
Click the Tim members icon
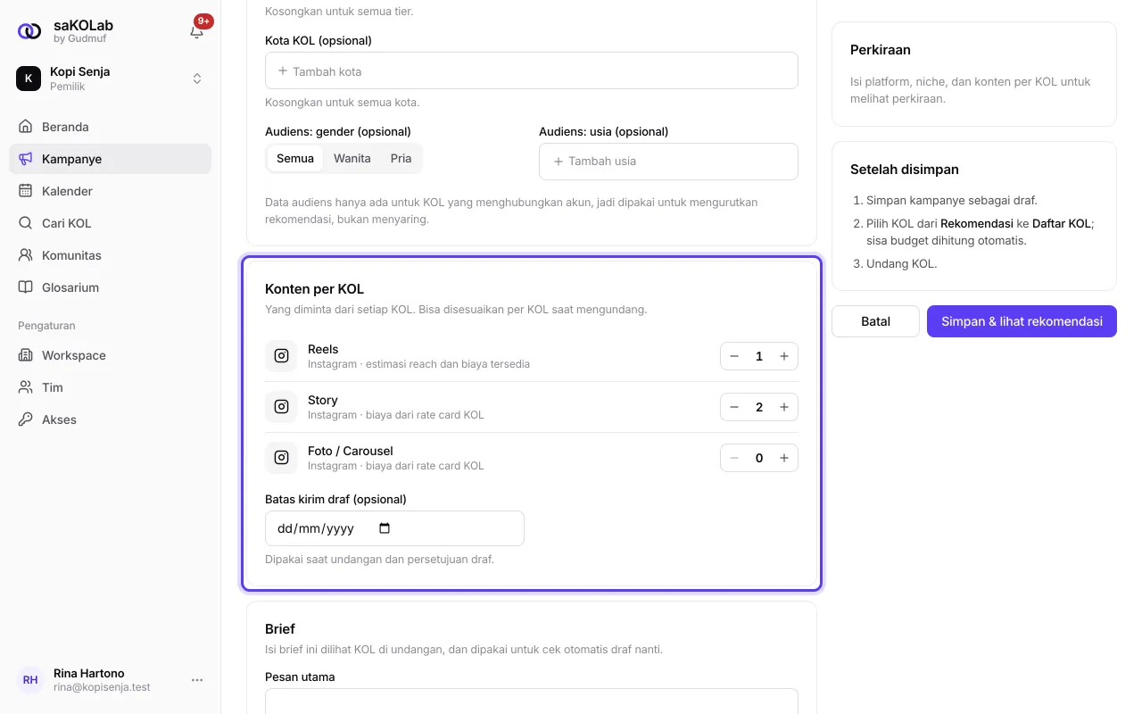point(26,387)
